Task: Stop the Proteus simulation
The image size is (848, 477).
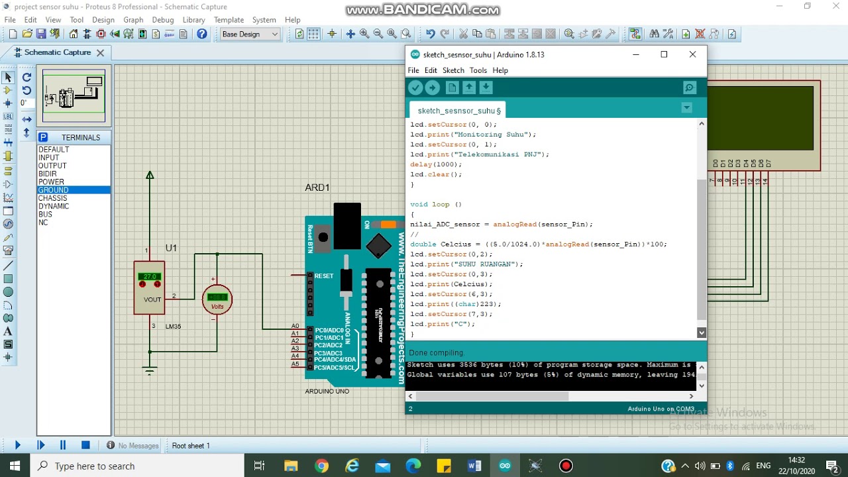Action: click(85, 445)
